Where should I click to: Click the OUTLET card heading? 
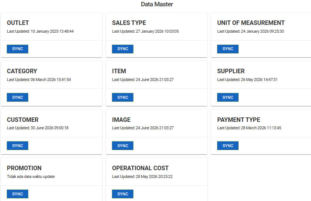[x=18, y=23]
